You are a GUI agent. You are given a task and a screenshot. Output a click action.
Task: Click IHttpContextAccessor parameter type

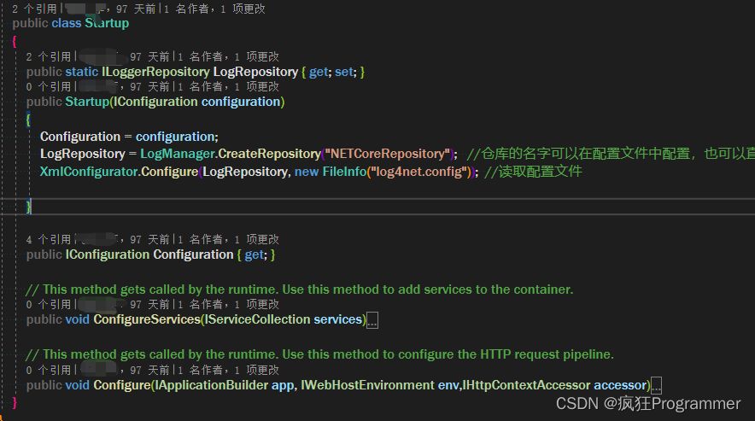point(526,385)
